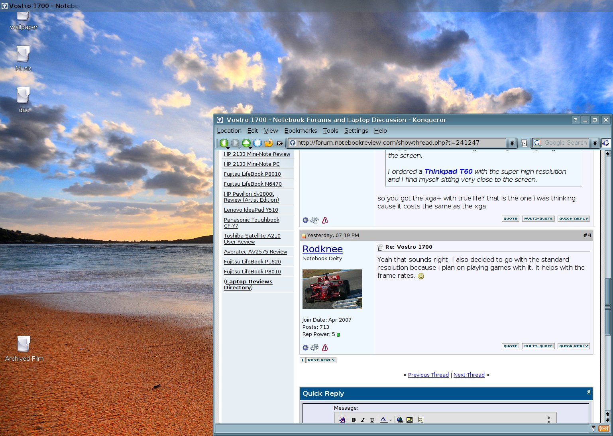Open the Next Thread link

tap(469, 375)
